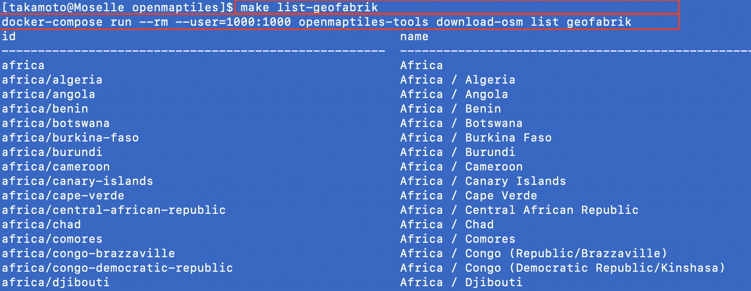Screen dimensions: 751x291
Task: Click the name 'Africa / Comores'
Action: [458, 239]
